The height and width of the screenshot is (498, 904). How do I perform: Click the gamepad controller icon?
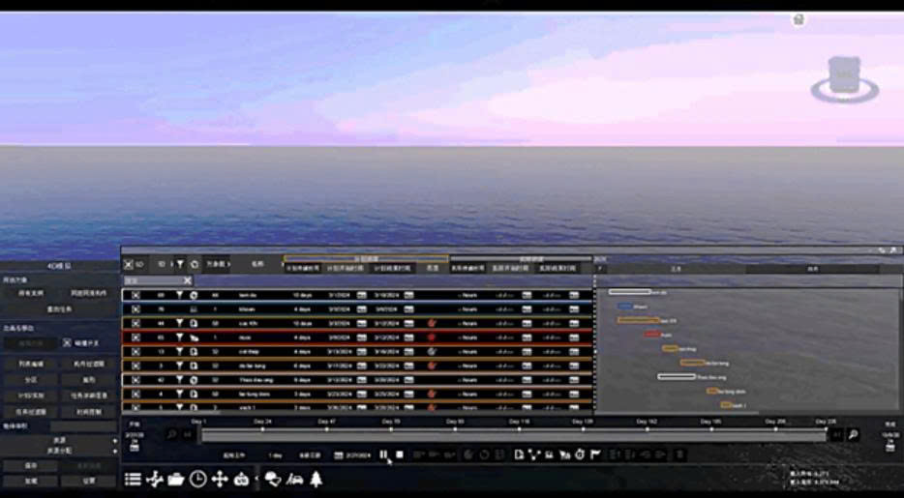pyautogui.click(x=241, y=479)
